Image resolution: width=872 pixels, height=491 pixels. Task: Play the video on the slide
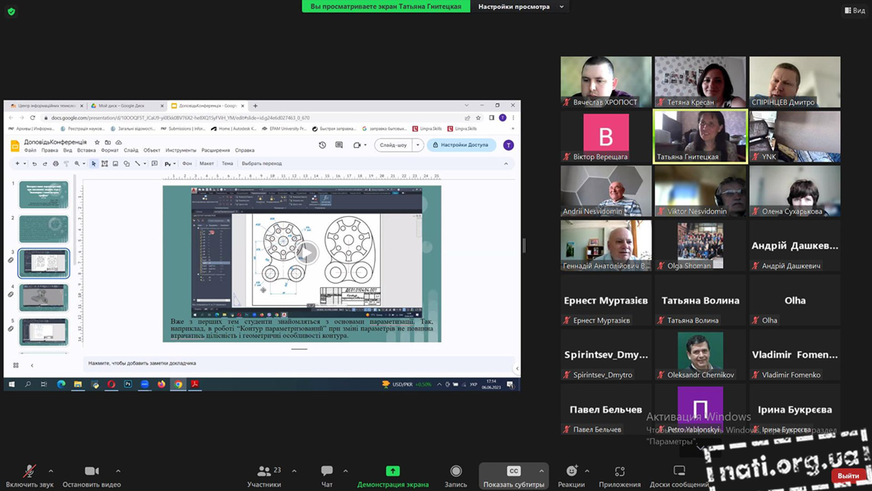pos(307,253)
